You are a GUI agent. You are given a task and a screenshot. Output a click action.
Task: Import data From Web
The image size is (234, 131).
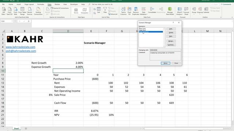coord(15,11)
